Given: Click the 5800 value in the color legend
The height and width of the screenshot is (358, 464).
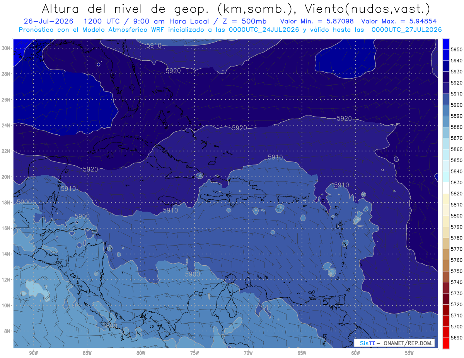Looking at the screenshot, I should tap(457, 215).
